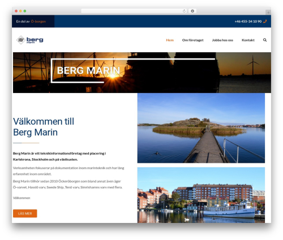The image size is (283, 240).
Task: Follow the Ö-borgen link in top bar
Action: click(x=38, y=22)
